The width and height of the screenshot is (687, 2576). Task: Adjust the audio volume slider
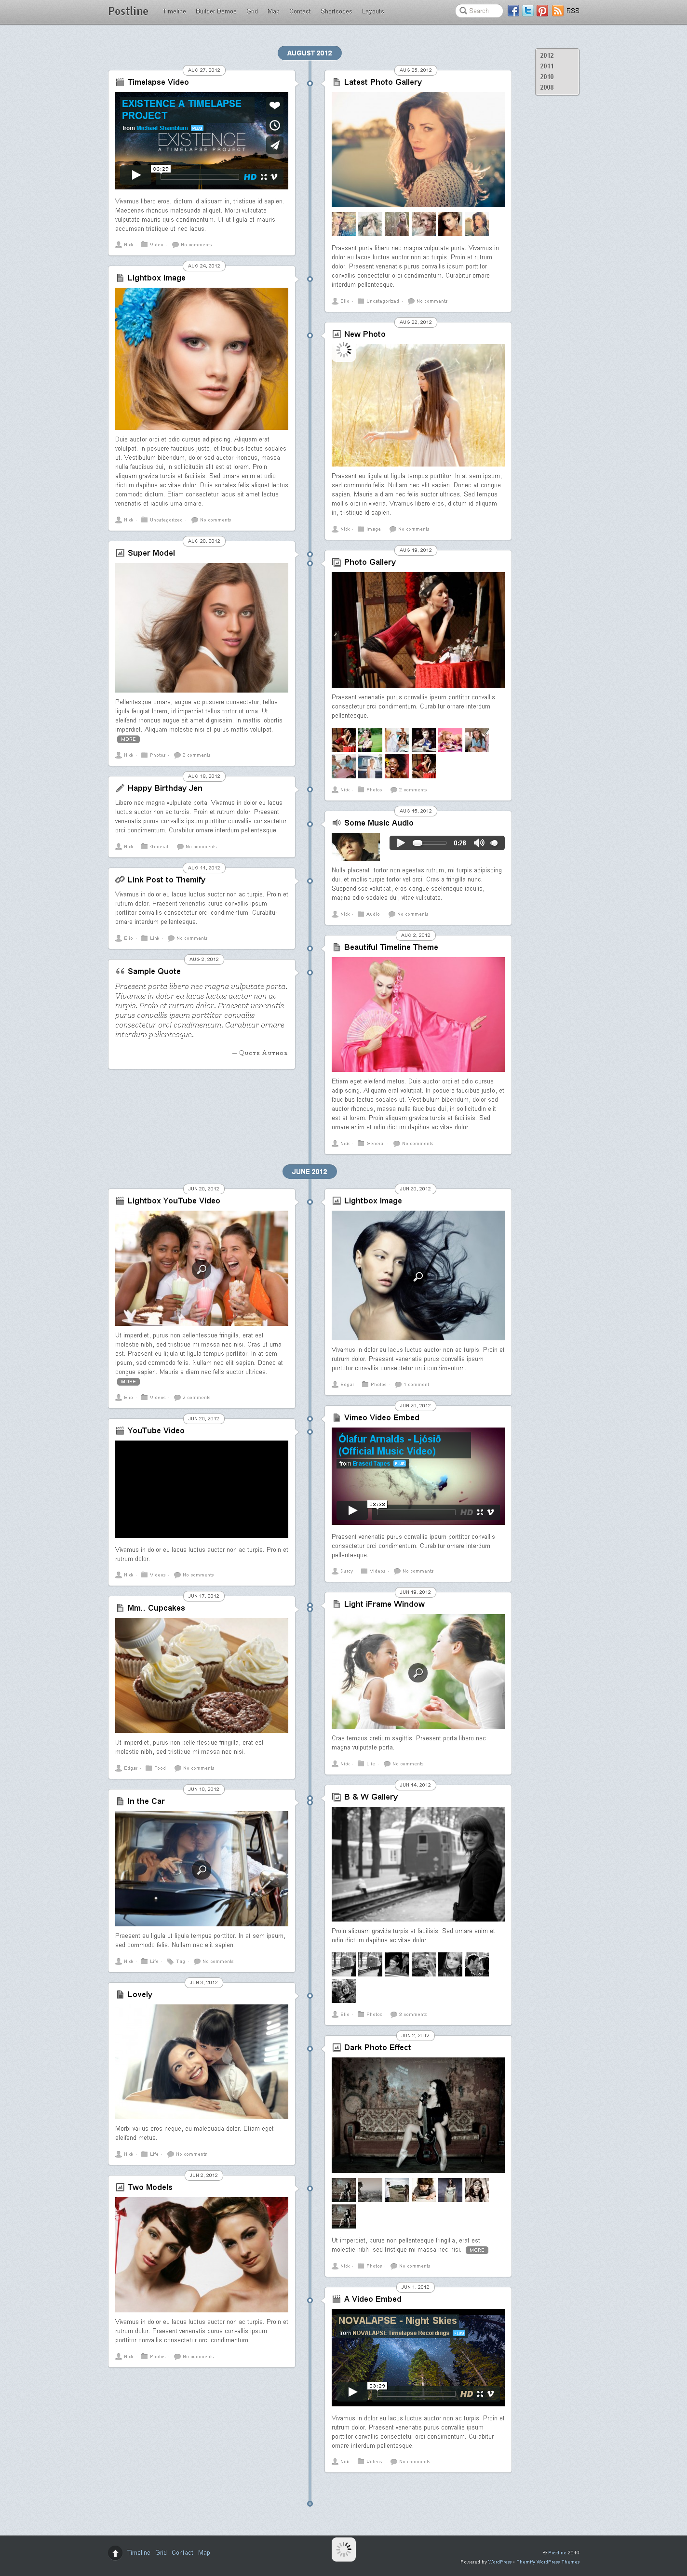[x=494, y=843]
